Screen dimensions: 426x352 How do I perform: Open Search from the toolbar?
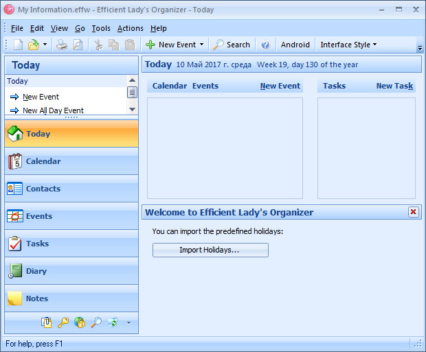click(x=232, y=45)
